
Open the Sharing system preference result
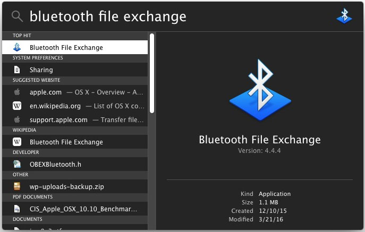click(x=75, y=70)
